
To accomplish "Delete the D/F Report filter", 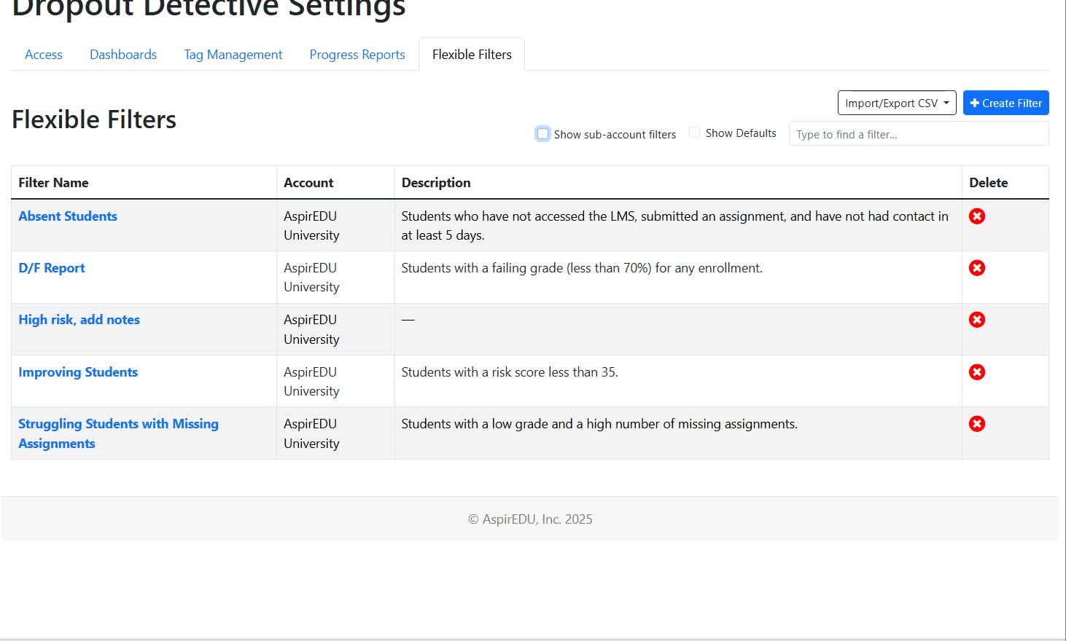I will [x=977, y=268].
